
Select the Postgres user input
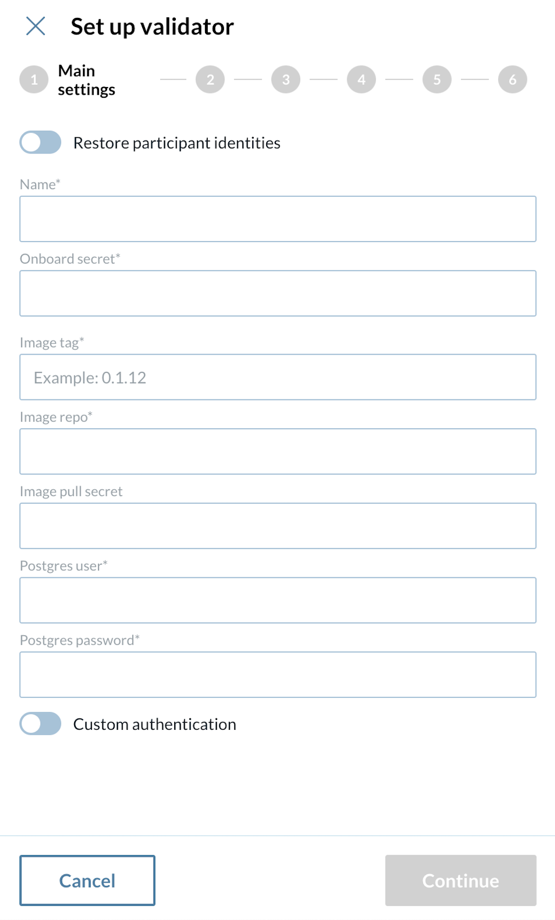(x=277, y=600)
